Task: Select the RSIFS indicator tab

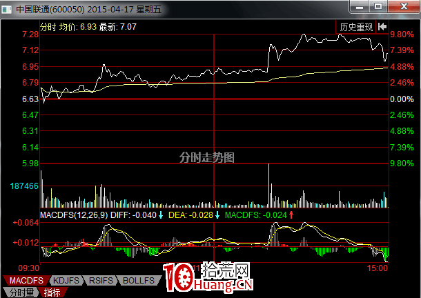Action: pyautogui.click(x=101, y=281)
